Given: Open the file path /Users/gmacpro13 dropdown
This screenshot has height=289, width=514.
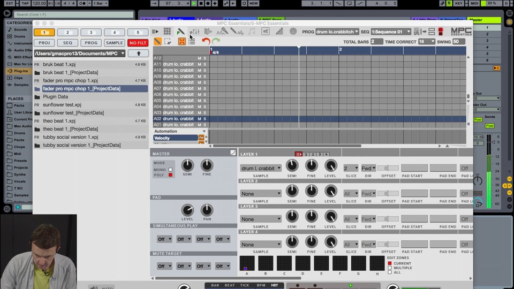Looking at the screenshot, I should point(80,54).
